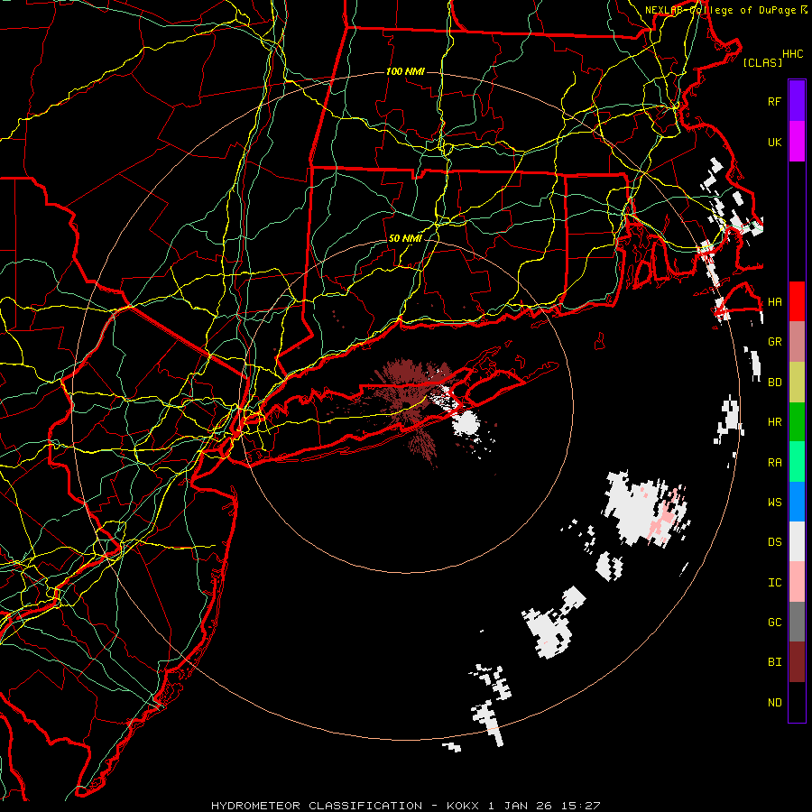This screenshot has height=812, width=812.
Task: Click the WS blue legend swatch
Action: point(797,502)
